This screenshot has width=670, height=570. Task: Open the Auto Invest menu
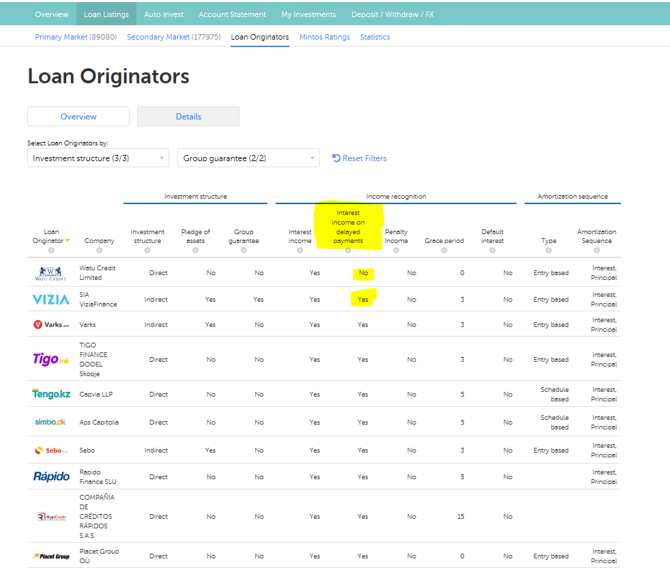pyautogui.click(x=164, y=14)
